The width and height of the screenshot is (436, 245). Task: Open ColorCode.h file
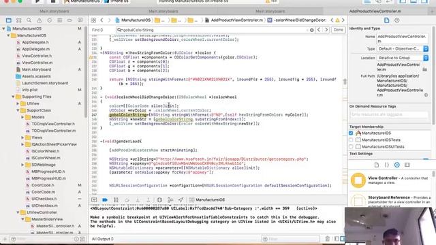(42, 185)
